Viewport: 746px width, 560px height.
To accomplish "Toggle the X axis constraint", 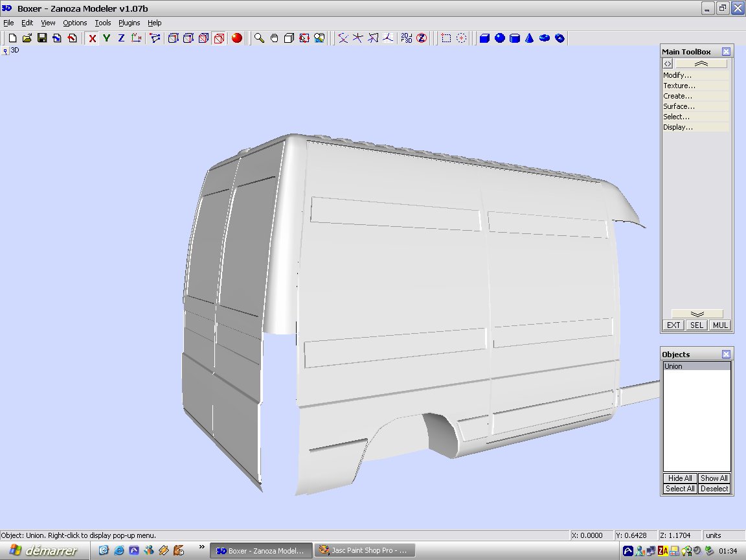I will (93, 38).
